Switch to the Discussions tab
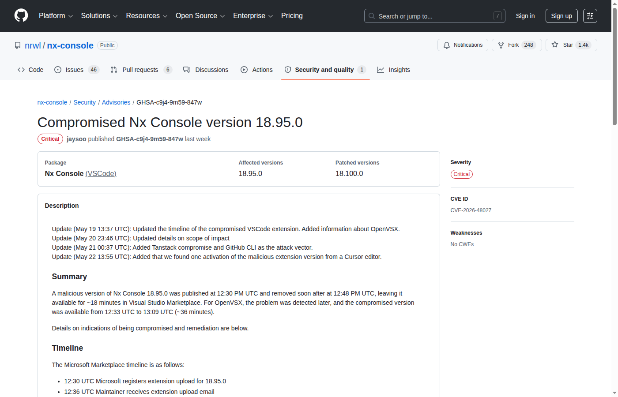The width and height of the screenshot is (618, 397). click(206, 70)
